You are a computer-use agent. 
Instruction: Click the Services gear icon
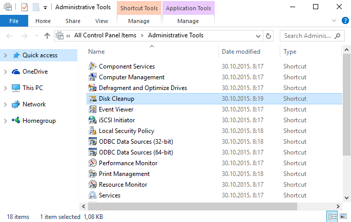click(92, 195)
